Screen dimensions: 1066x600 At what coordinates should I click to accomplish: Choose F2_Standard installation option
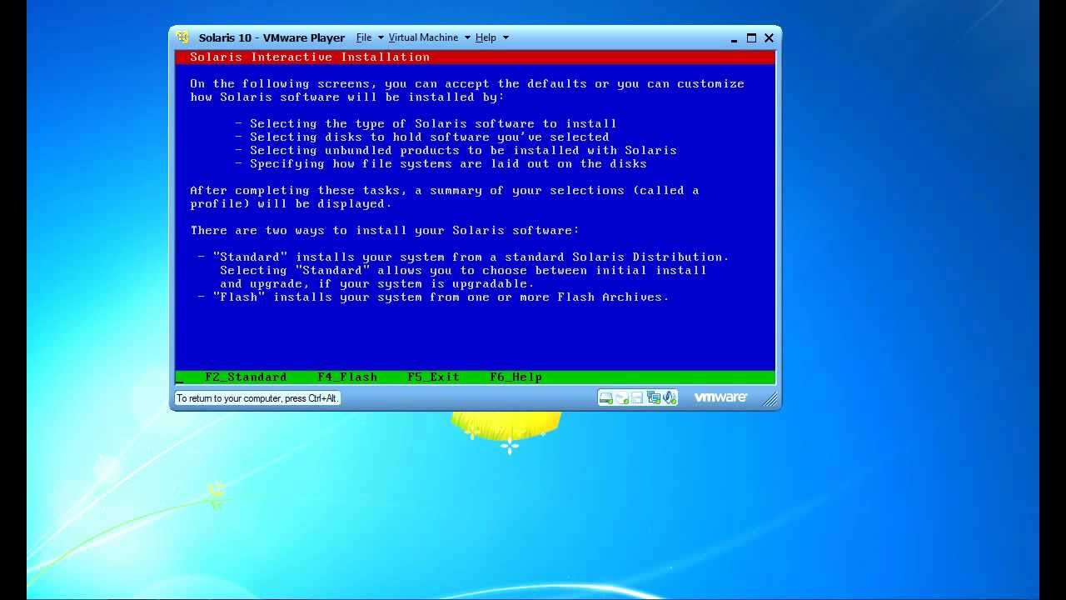(x=246, y=377)
